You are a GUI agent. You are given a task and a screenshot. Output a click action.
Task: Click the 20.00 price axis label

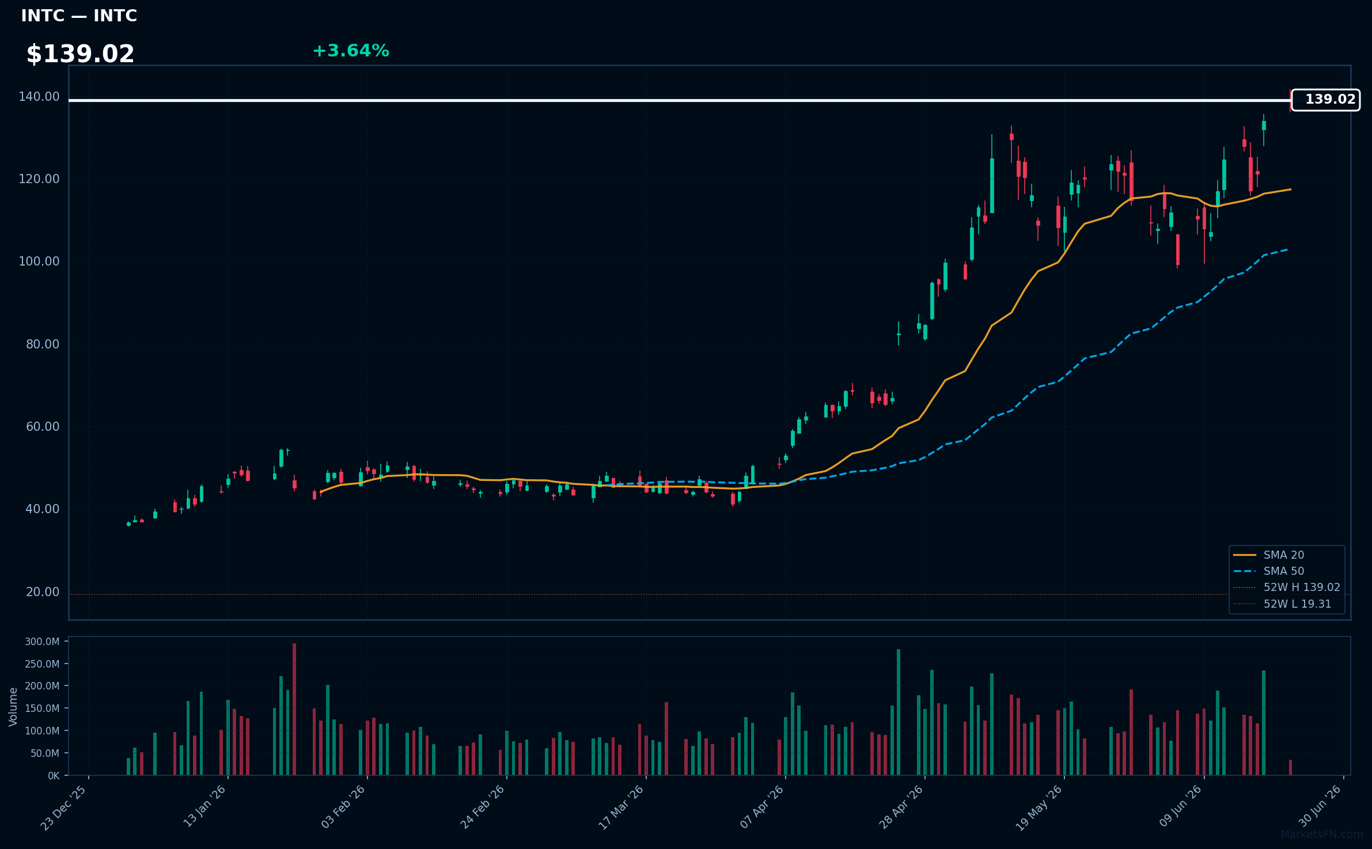pos(43,592)
